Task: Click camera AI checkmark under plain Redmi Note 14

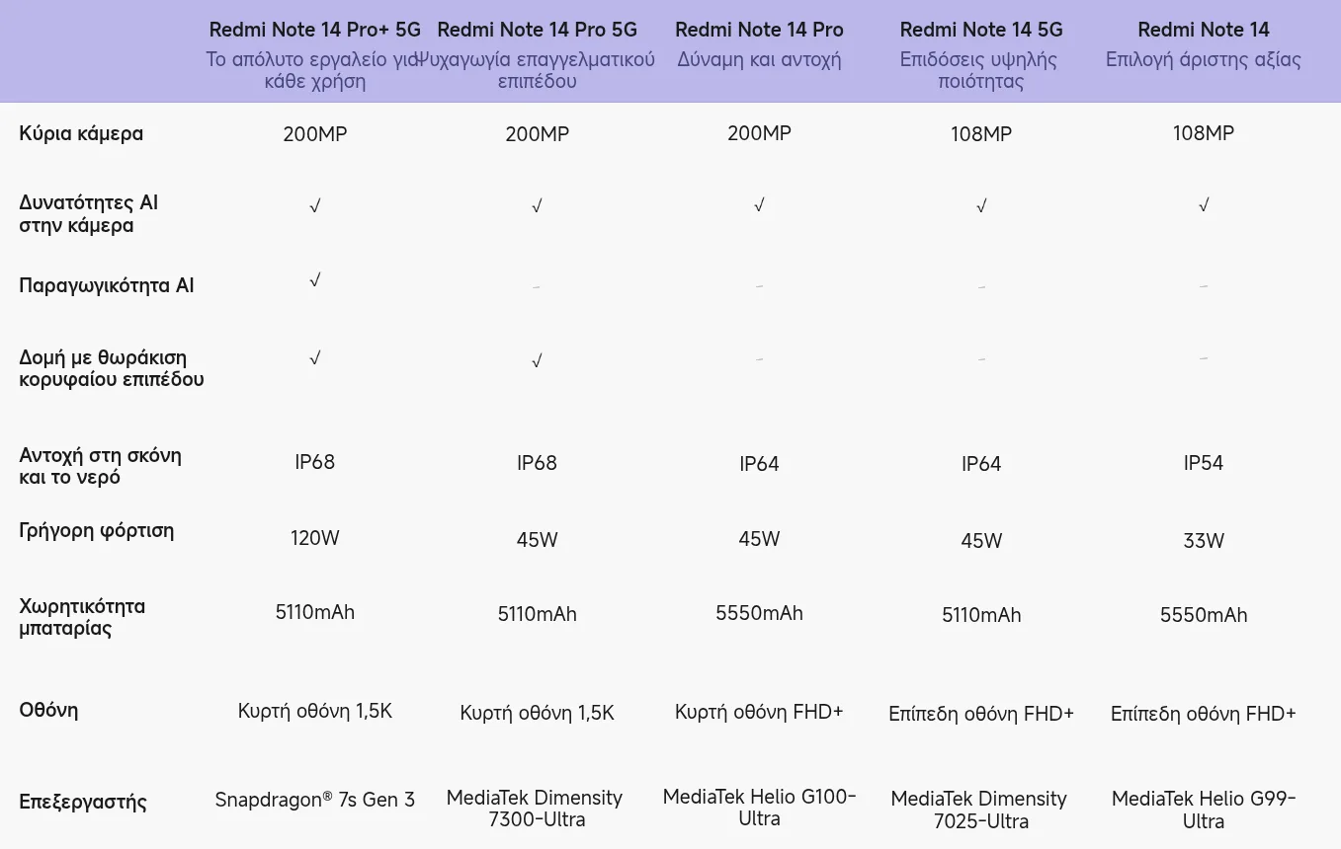Action: tap(1204, 205)
